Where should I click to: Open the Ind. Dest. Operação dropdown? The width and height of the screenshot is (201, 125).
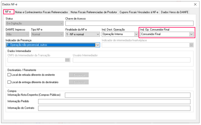[136, 34]
